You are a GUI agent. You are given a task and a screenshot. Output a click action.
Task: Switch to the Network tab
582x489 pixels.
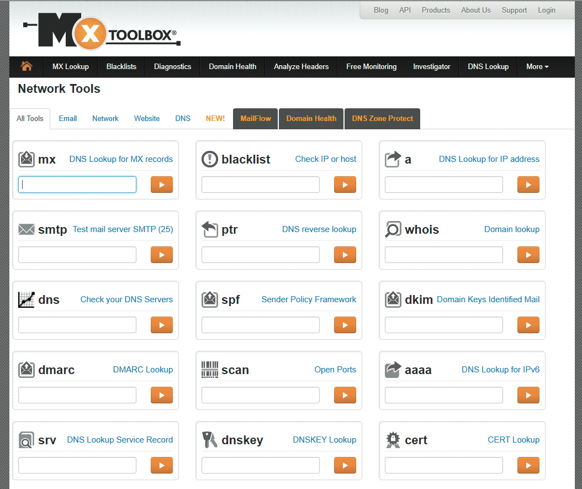tap(105, 118)
